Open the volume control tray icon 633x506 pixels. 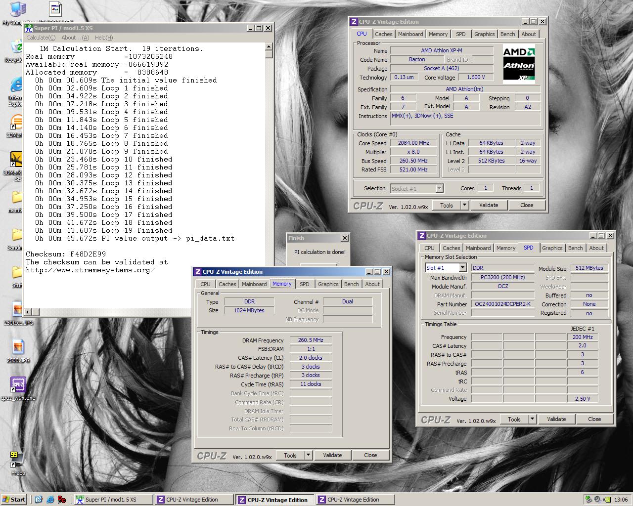click(597, 500)
